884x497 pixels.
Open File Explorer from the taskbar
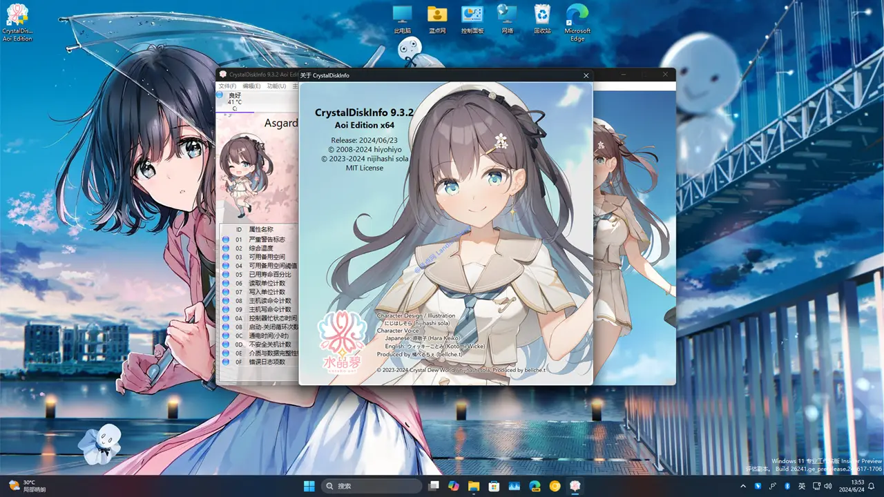(474, 486)
